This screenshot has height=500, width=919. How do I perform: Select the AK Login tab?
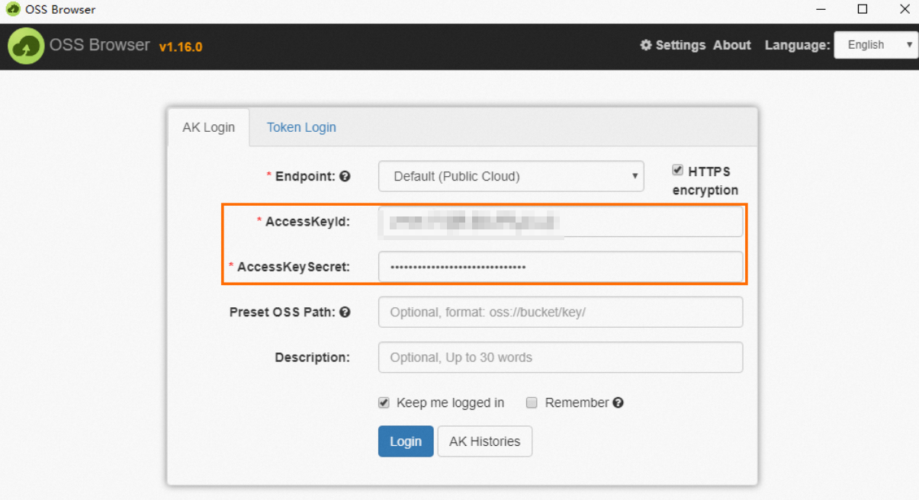click(x=208, y=127)
